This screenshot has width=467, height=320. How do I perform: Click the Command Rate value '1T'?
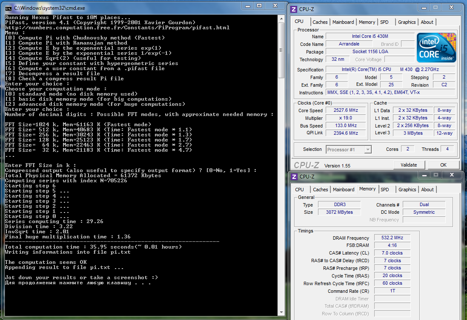coord(392,291)
